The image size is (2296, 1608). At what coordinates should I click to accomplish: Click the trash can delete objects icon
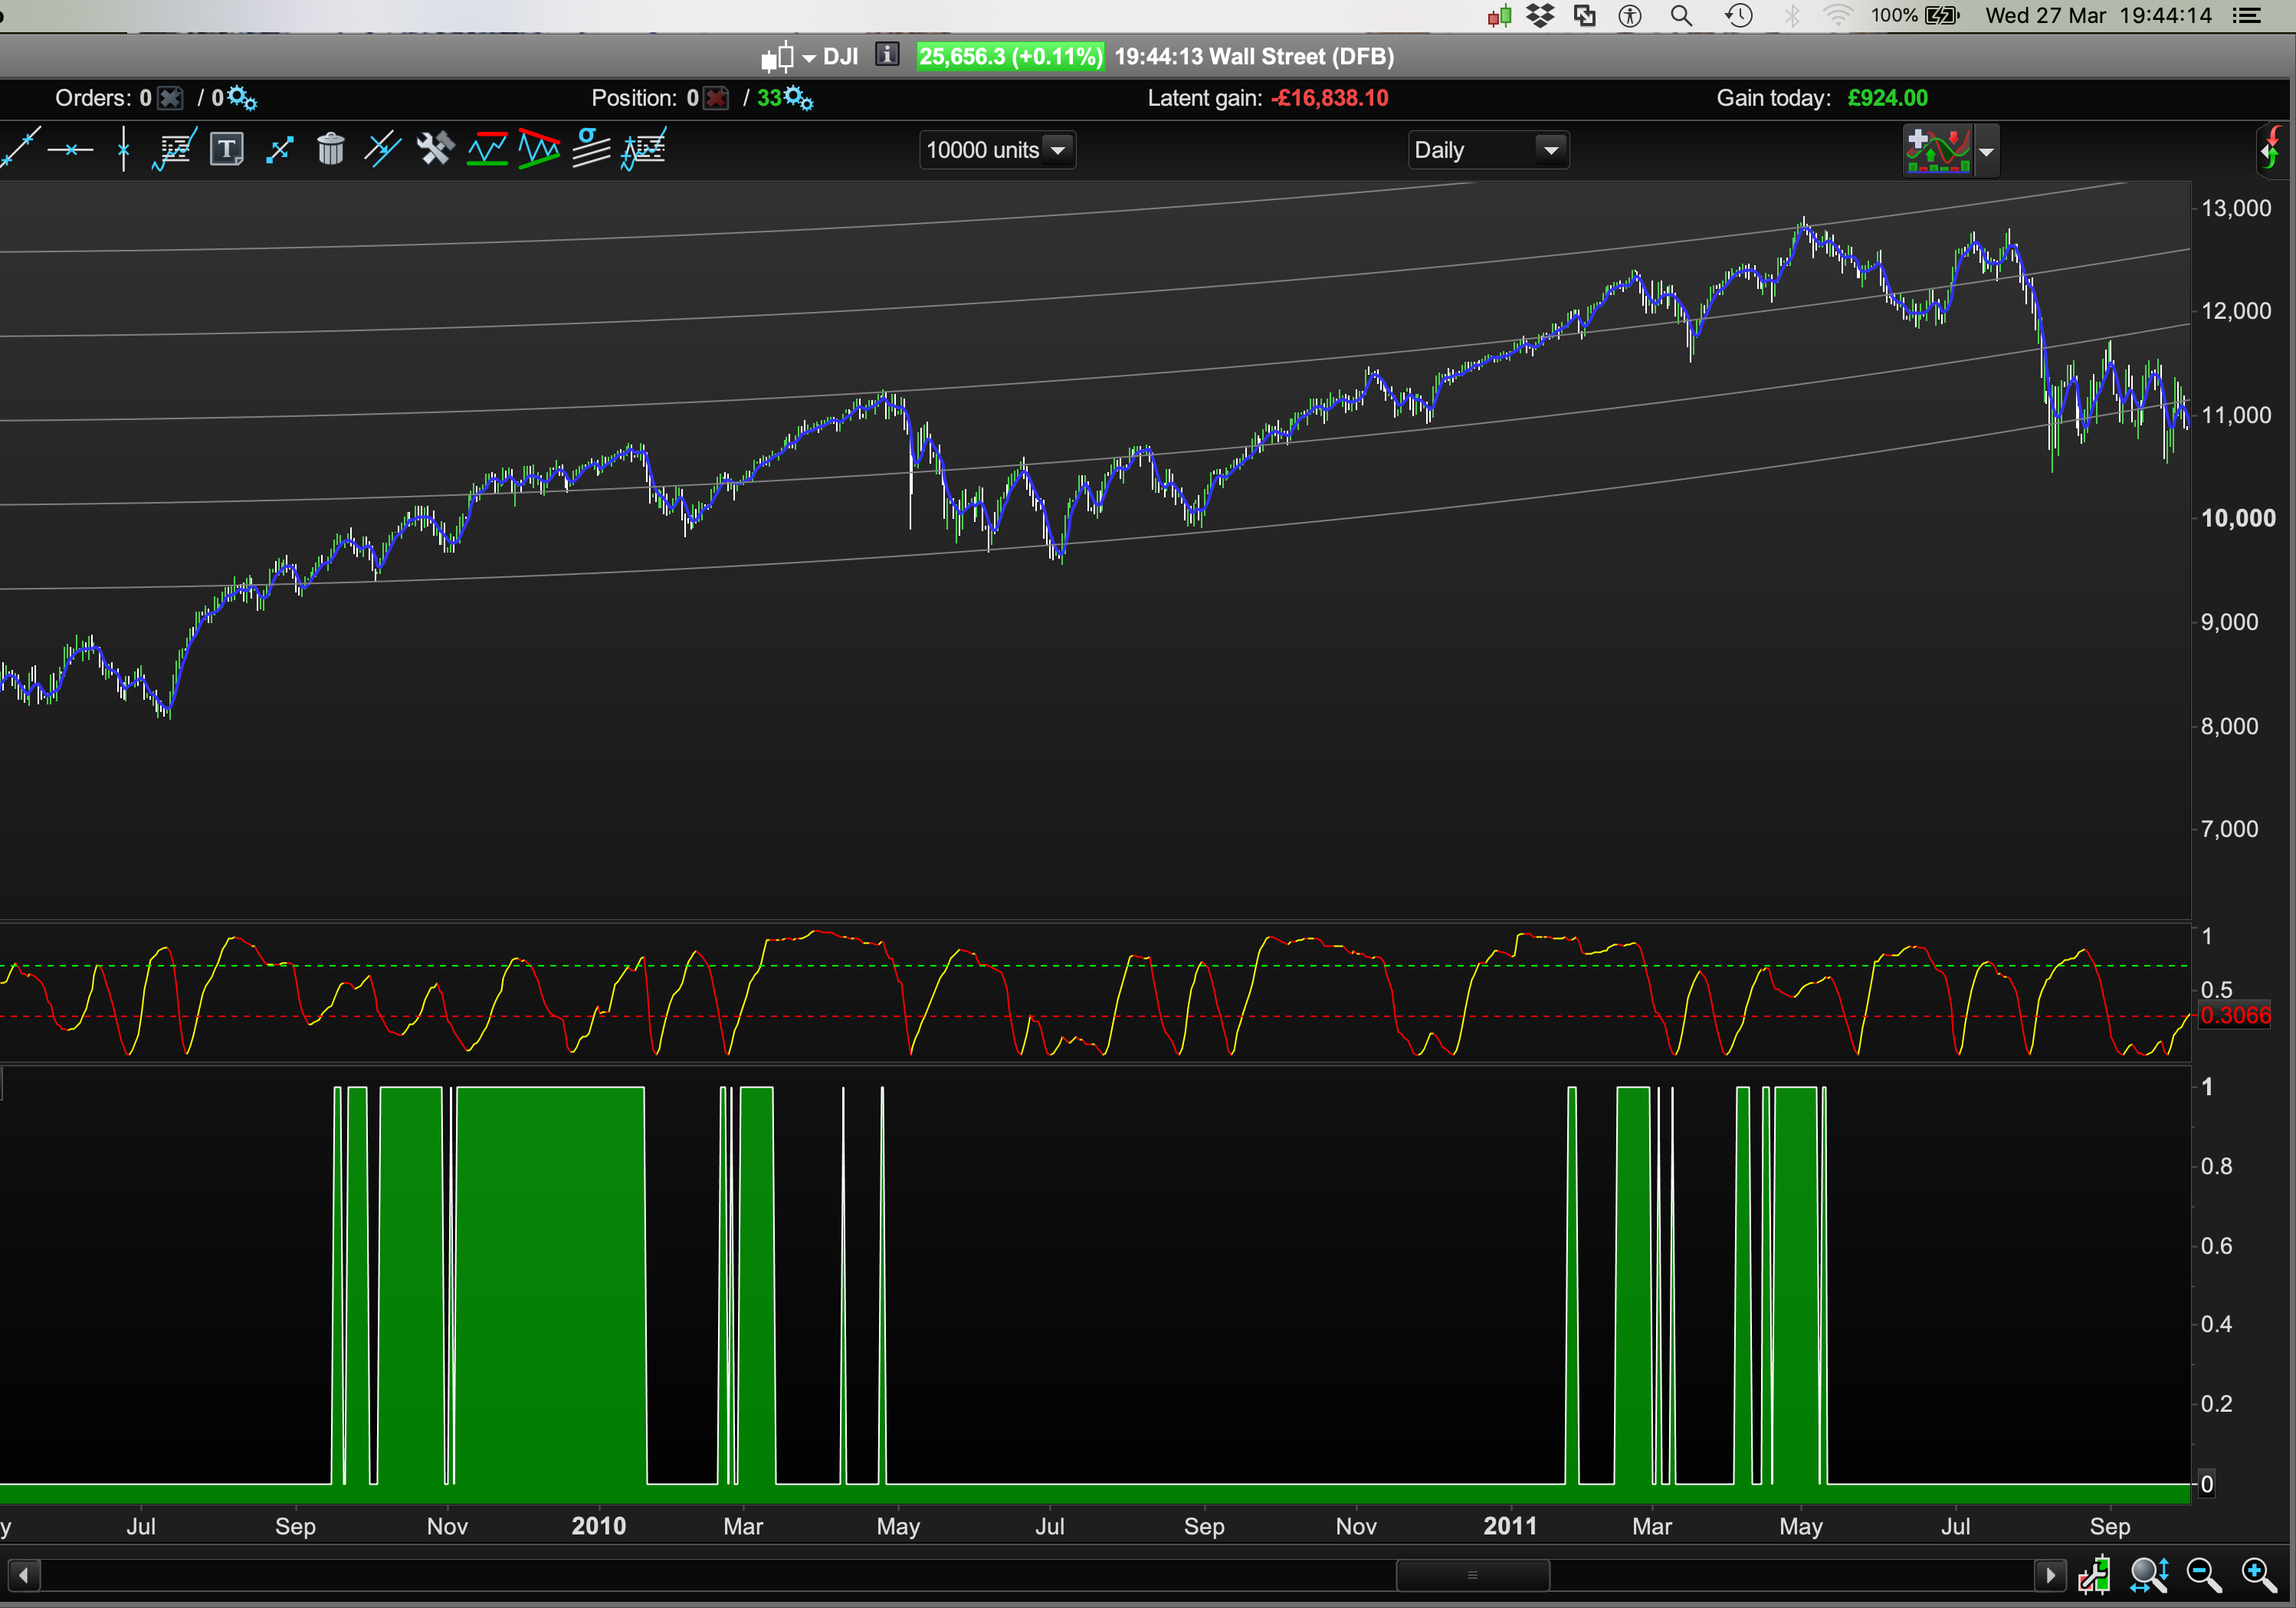tap(330, 150)
